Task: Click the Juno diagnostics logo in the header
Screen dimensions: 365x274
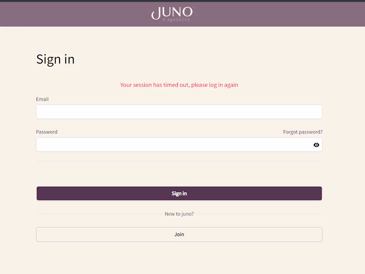Action: coord(172,14)
